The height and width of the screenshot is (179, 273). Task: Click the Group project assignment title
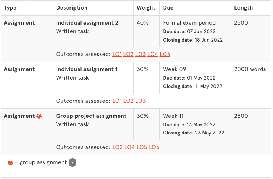coord(91,116)
